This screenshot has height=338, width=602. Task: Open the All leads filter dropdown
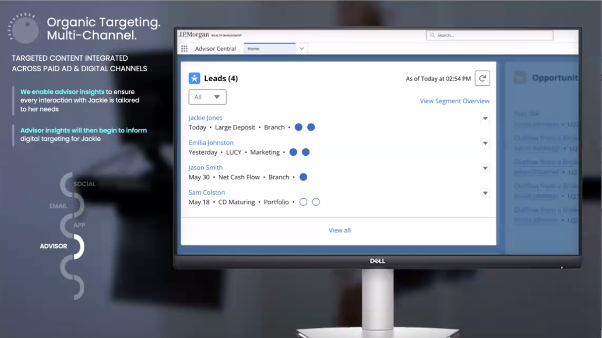[208, 97]
